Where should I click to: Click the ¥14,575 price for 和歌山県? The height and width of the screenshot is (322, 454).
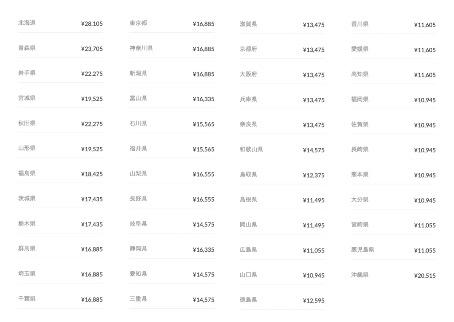(313, 150)
